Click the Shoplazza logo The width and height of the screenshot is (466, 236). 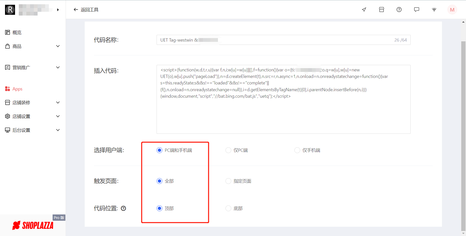[x=33, y=225]
